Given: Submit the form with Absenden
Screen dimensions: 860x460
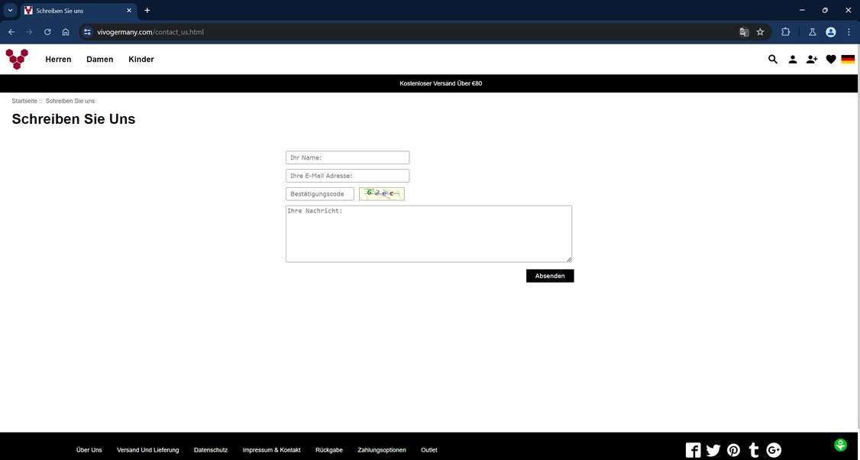Looking at the screenshot, I should [x=549, y=275].
